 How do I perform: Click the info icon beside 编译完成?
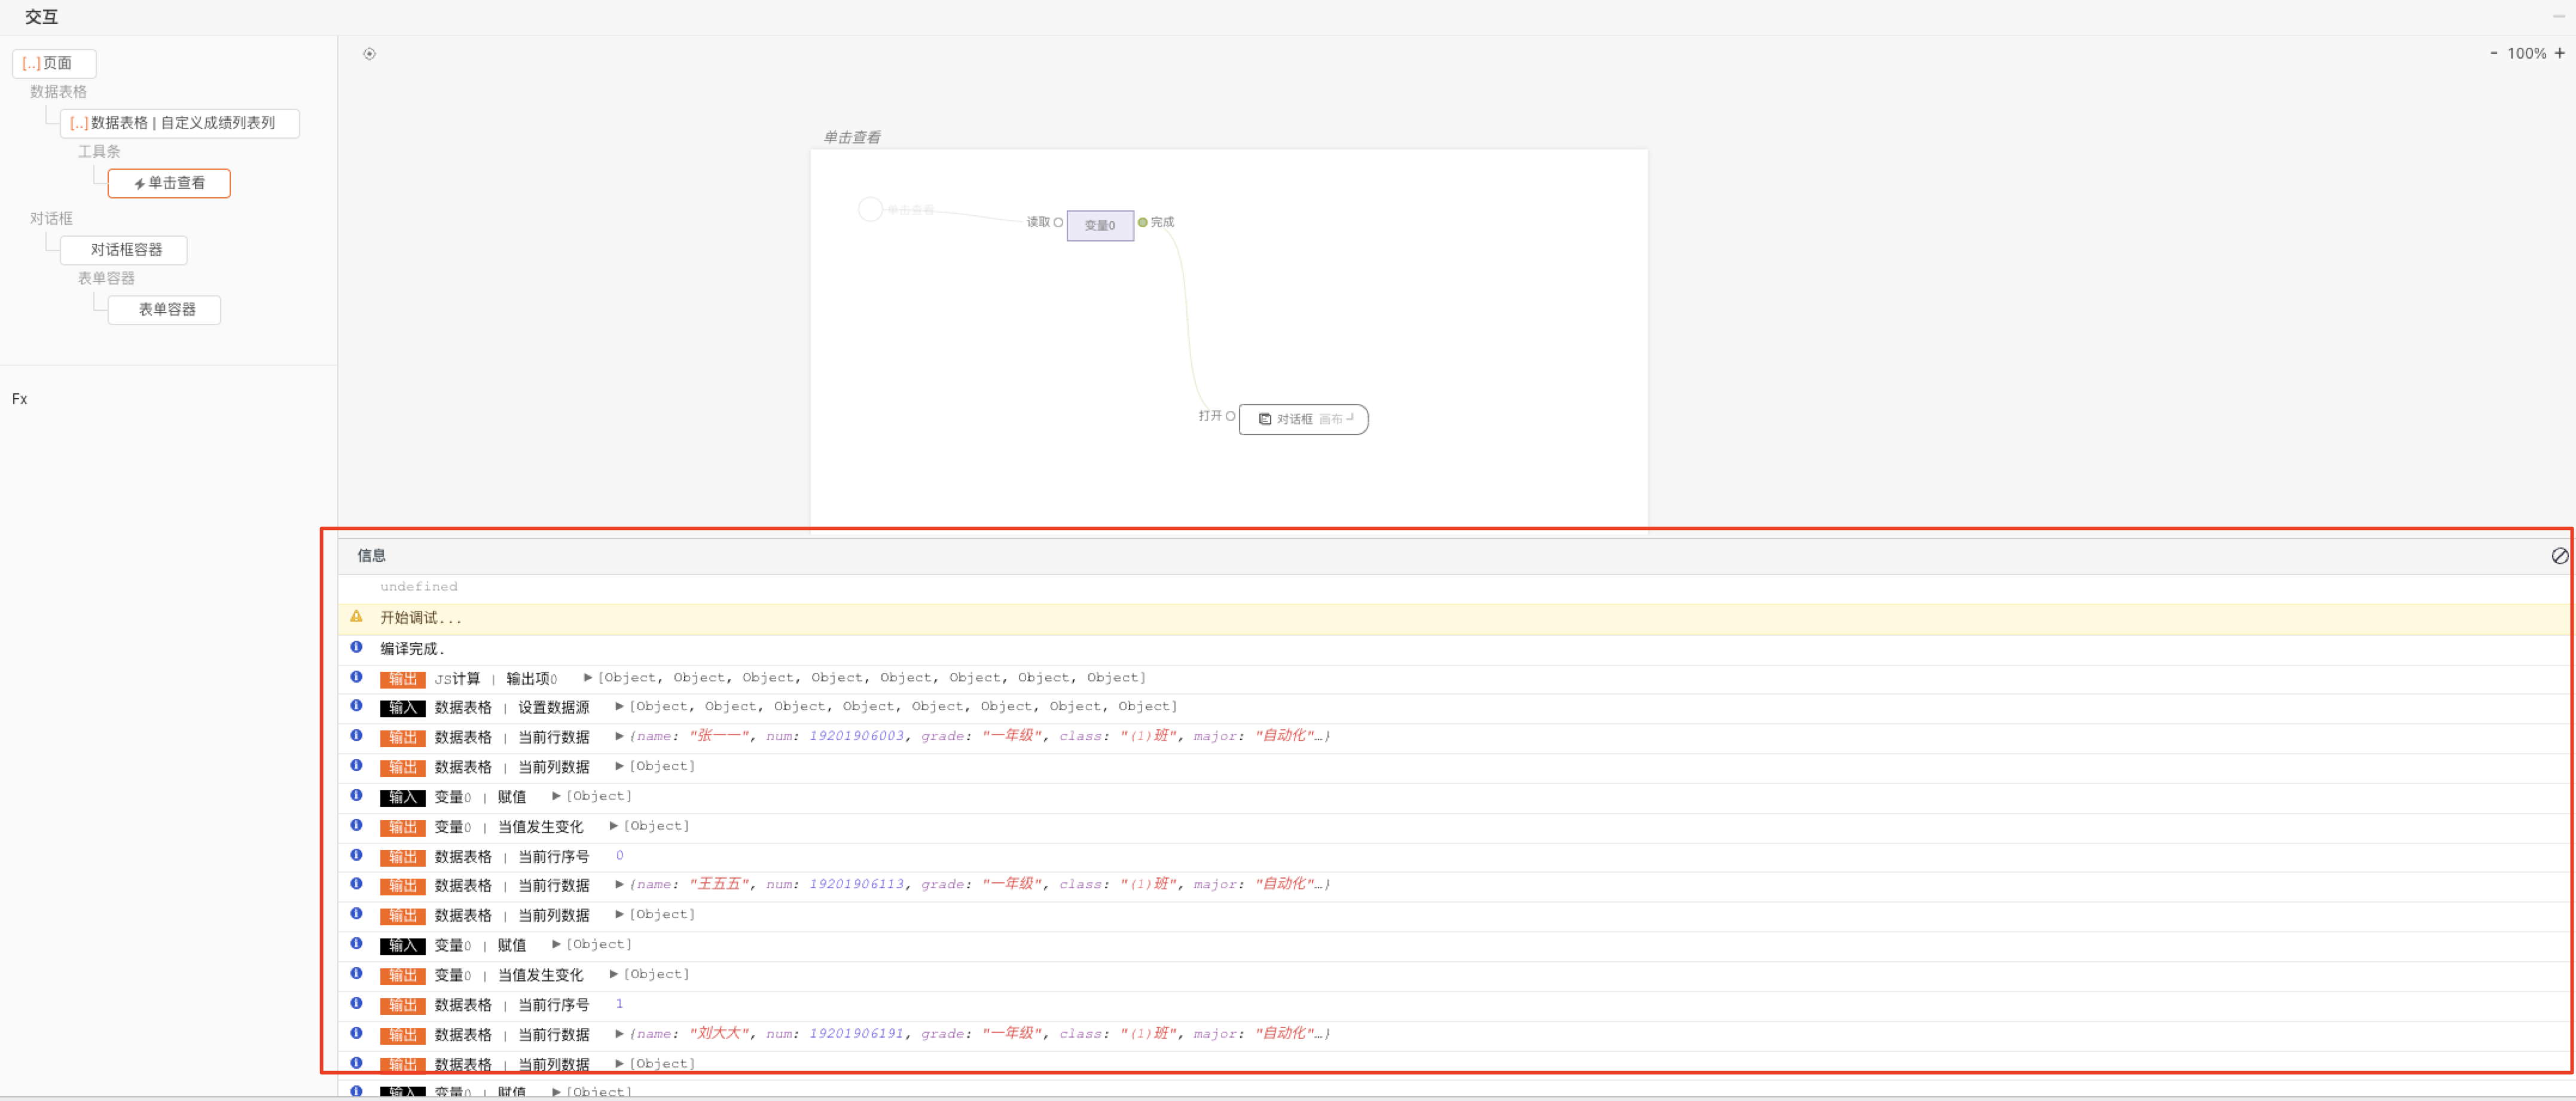(x=356, y=647)
